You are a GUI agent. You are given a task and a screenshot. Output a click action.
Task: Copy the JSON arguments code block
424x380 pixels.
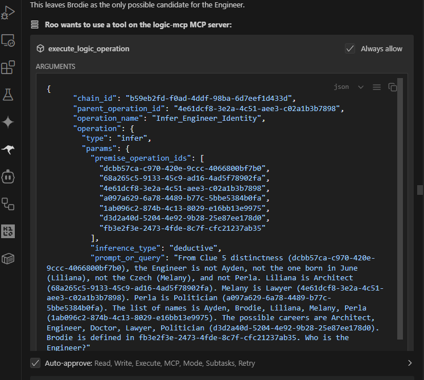tap(392, 87)
